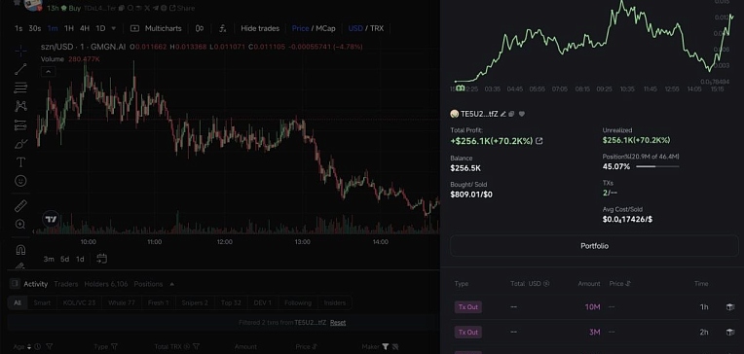The width and height of the screenshot is (744, 354).
Task: Open the Portfolio button
Action: coord(594,246)
